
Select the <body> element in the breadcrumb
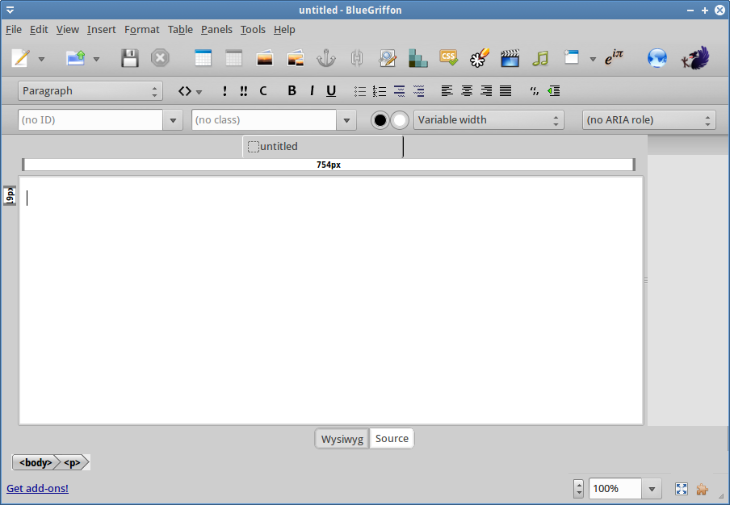36,463
